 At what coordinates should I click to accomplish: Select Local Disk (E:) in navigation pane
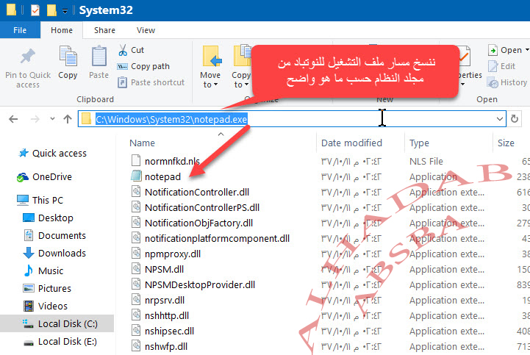[x=67, y=341]
